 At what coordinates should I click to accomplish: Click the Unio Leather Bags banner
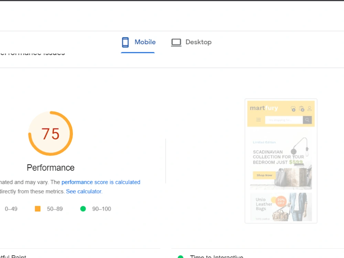click(281, 207)
